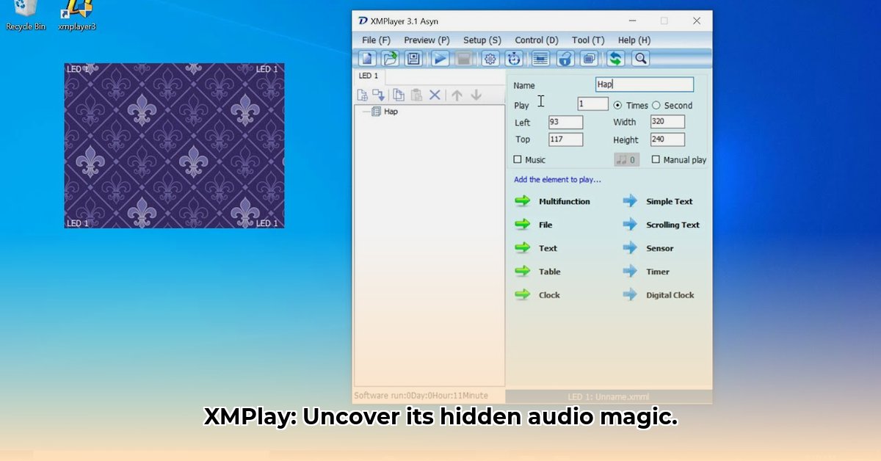881x461 pixels.
Task: Click the LED 1 fleur-de-lis preview window
Action: (174, 145)
